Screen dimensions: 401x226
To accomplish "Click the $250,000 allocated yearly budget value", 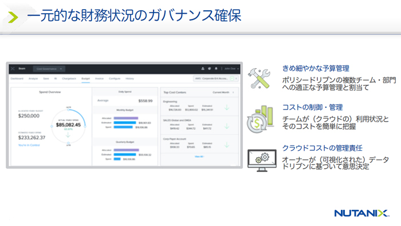I will 29,116.
